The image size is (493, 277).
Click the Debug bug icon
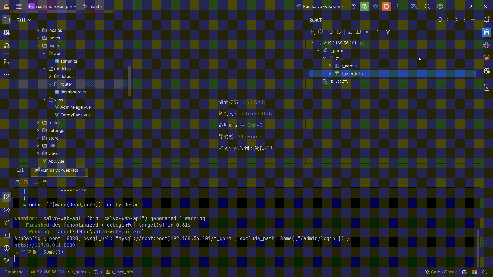(375, 6)
